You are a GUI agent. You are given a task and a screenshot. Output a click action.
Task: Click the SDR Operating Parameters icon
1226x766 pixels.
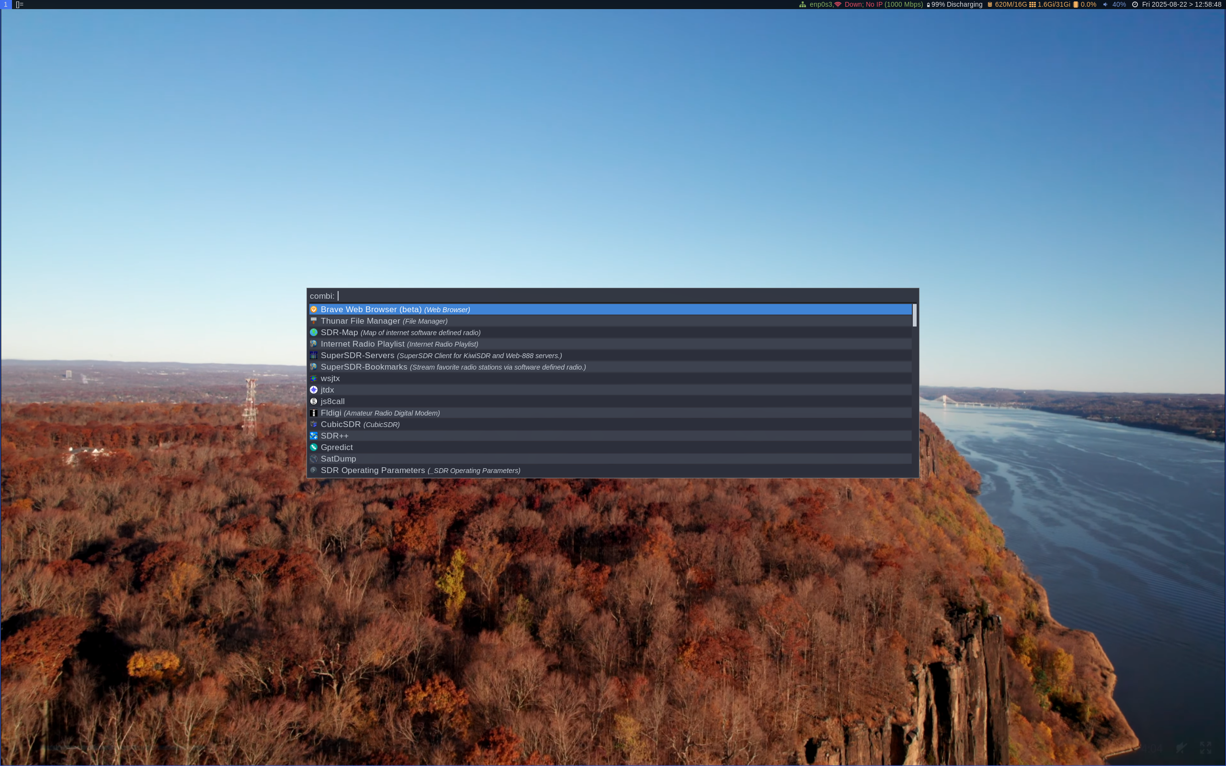tap(314, 470)
